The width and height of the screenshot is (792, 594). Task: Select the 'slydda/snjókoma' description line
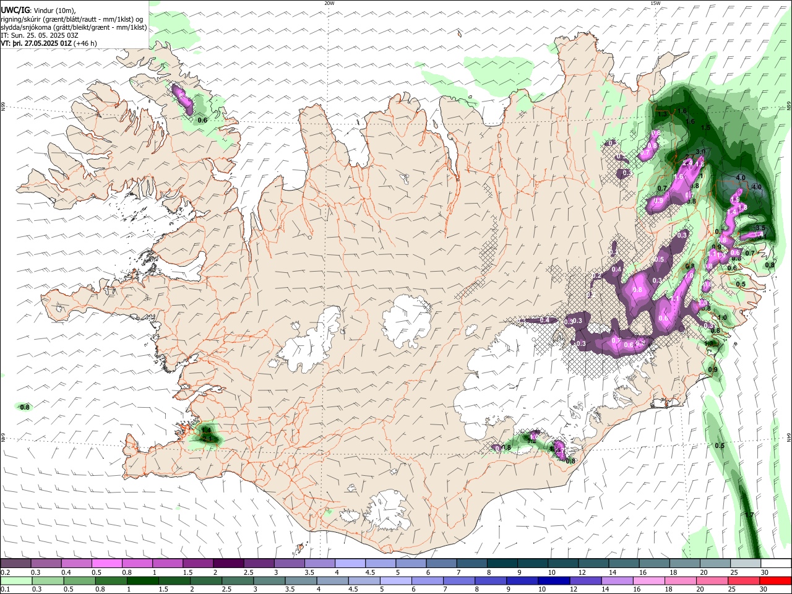pos(74,27)
